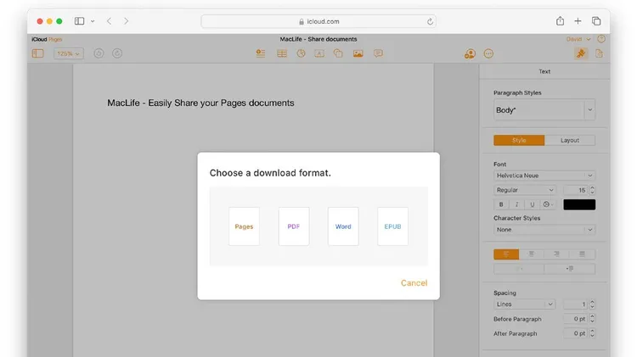Open advanced text options gear
637x357 pixels.
click(x=548, y=204)
